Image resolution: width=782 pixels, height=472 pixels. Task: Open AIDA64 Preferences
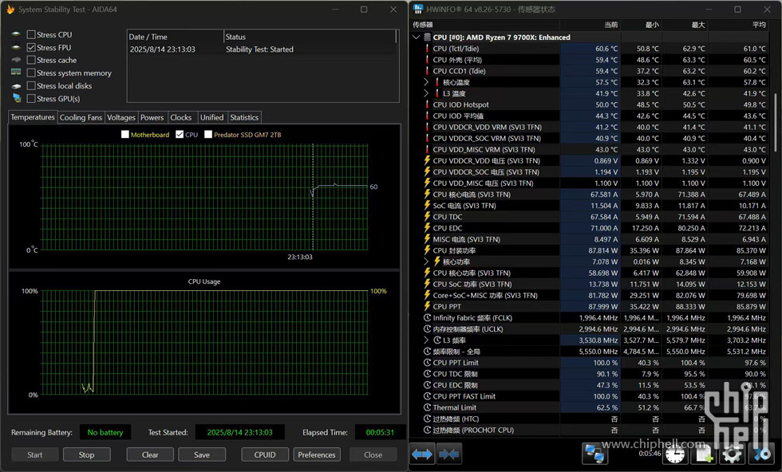317,454
